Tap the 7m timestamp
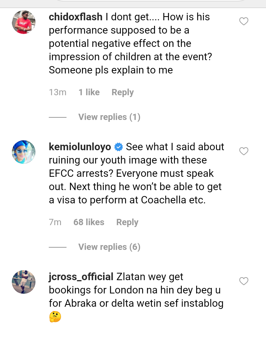Screen dimensions: 266x337 (x=55, y=222)
